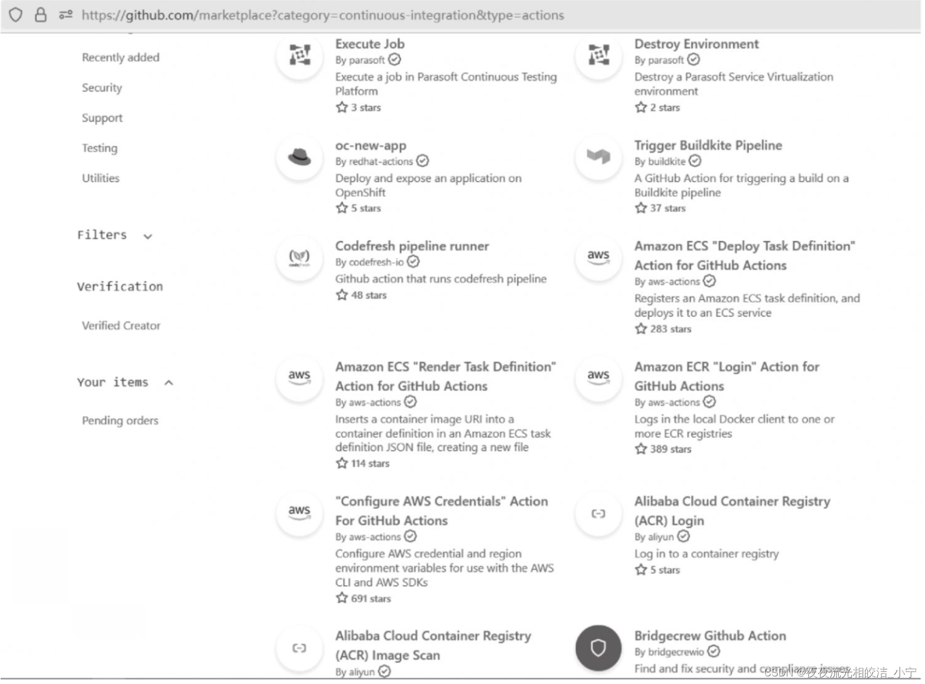Open Amazon ECS Render Task Definition action

click(446, 376)
